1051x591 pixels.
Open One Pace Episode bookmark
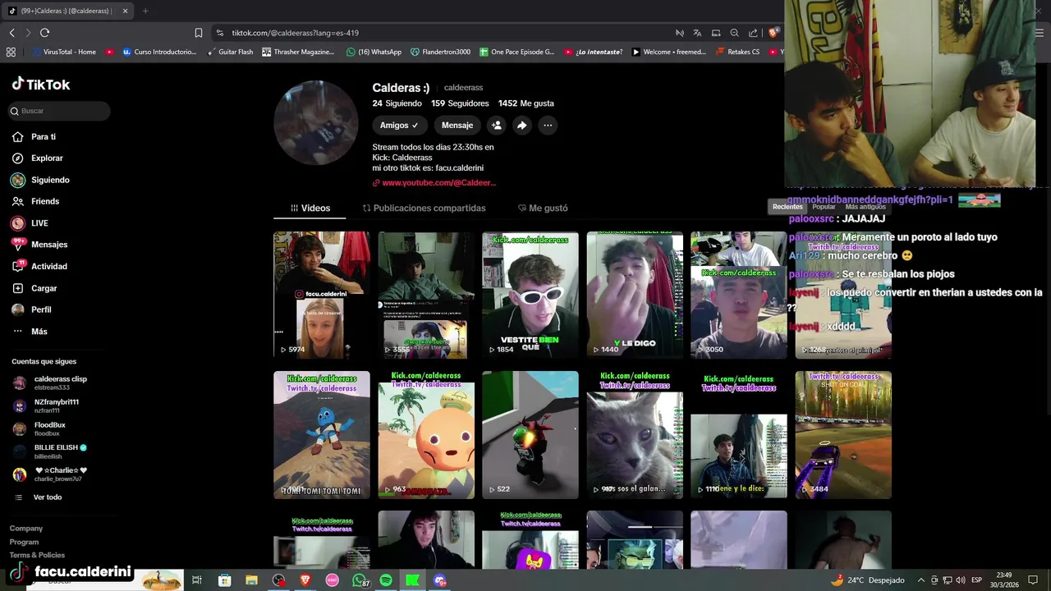(516, 52)
